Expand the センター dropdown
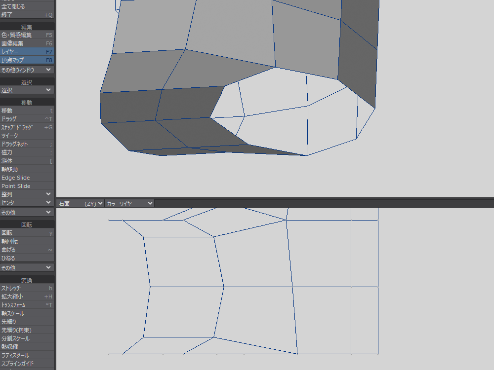494x370 pixels. pos(27,203)
